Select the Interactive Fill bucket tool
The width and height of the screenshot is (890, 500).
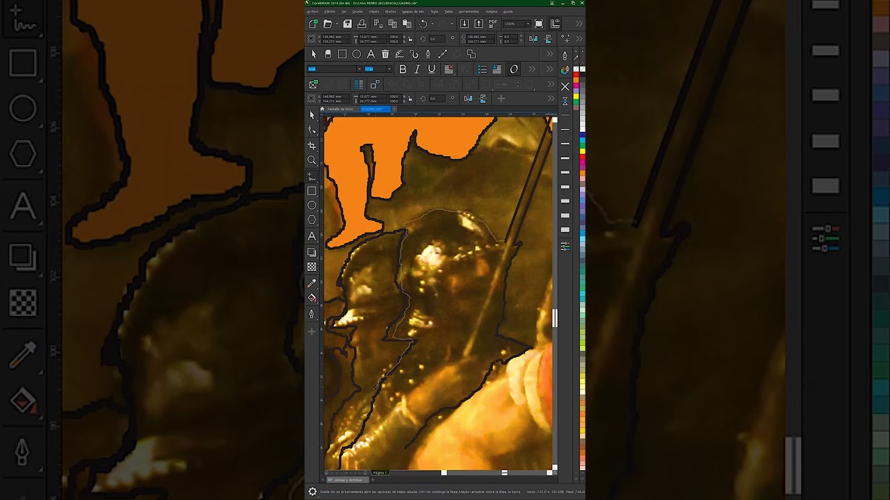pyautogui.click(x=312, y=298)
